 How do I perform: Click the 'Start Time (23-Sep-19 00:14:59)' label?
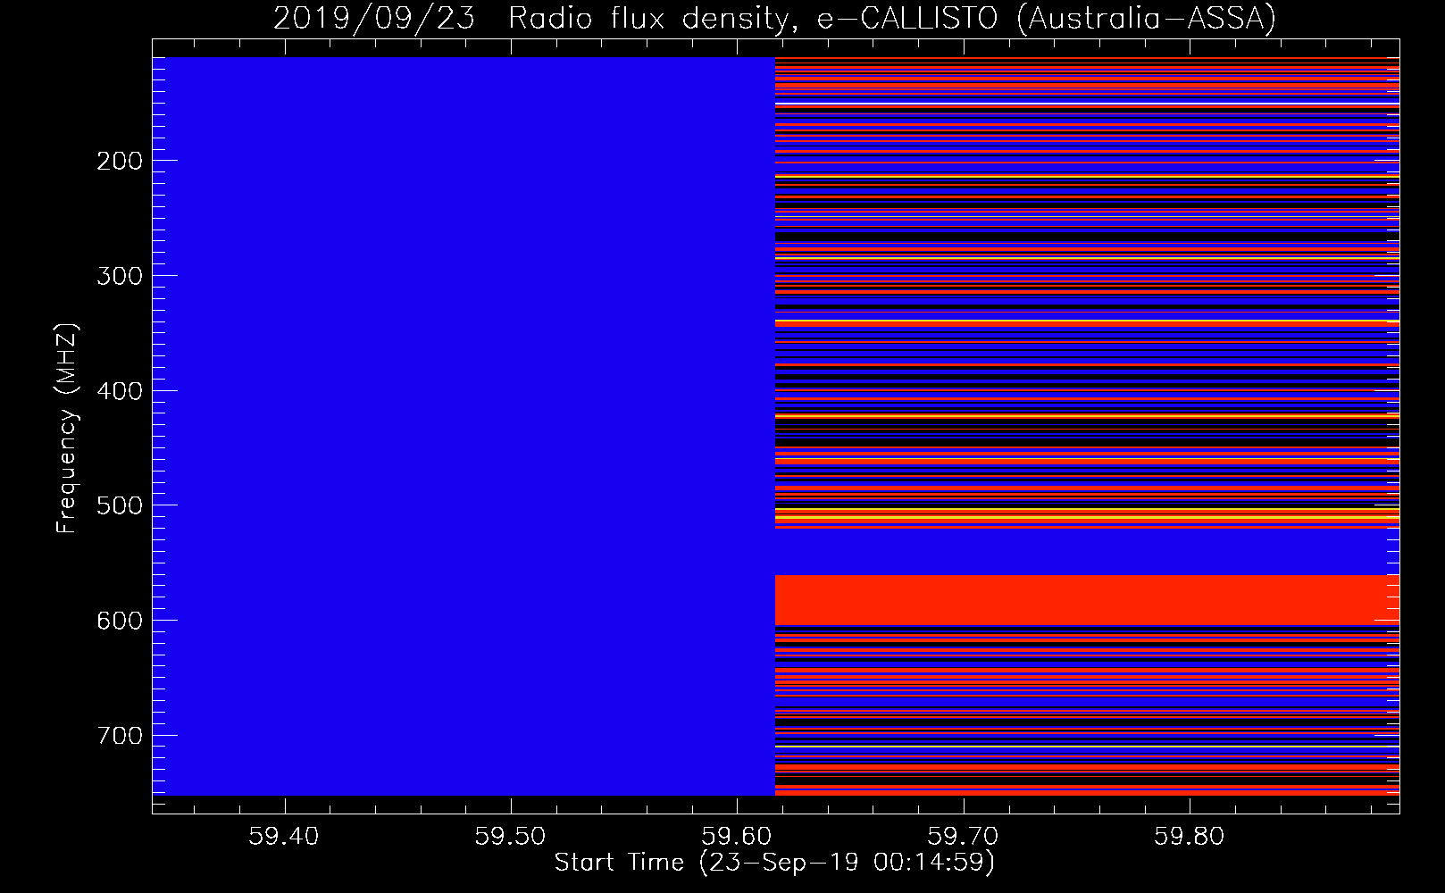pos(774,863)
